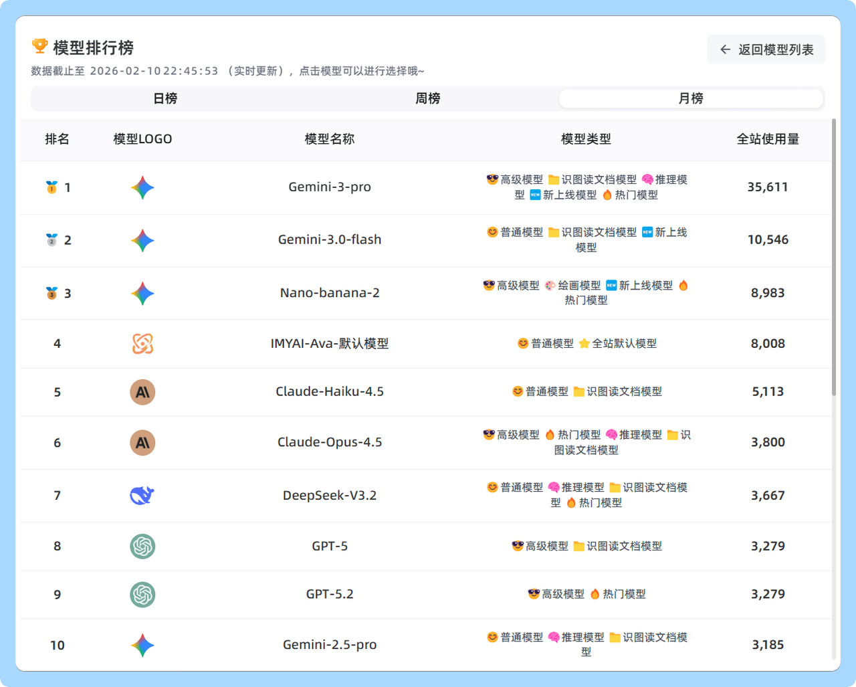This screenshot has width=856, height=687.
Task: Pick DeepSeek-V3.2 model name
Action: [330, 496]
